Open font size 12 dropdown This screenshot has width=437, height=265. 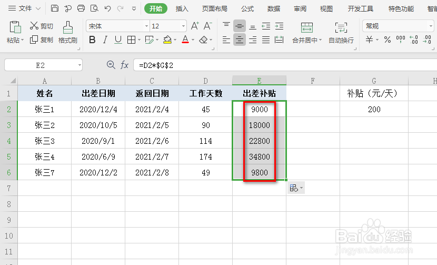[183, 26]
